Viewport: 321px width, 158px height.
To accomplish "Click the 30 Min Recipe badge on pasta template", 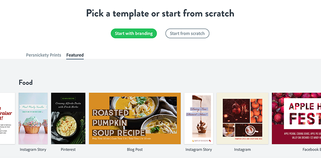I will (x=68, y=98).
